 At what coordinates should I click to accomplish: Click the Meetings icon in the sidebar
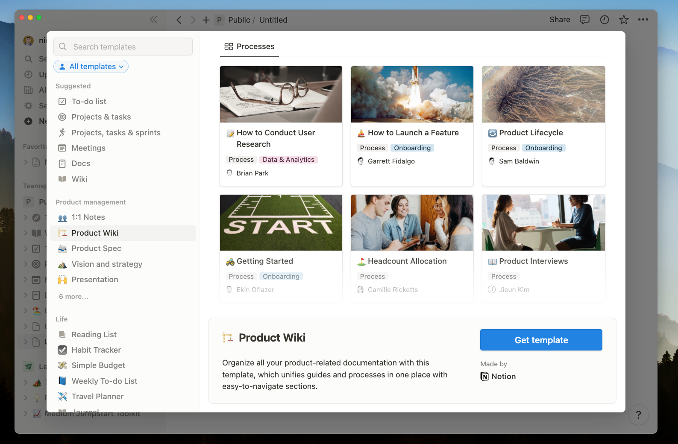click(x=62, y=148)
